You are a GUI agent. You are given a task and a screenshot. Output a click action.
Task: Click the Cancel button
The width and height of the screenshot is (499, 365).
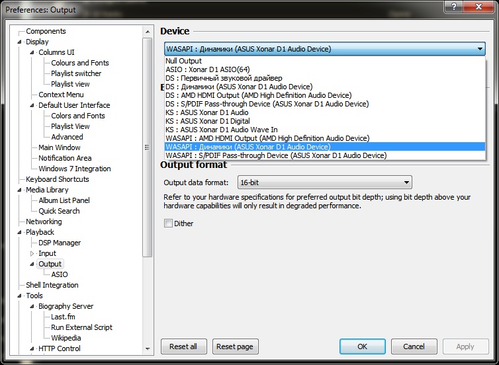tap(414, 346)
